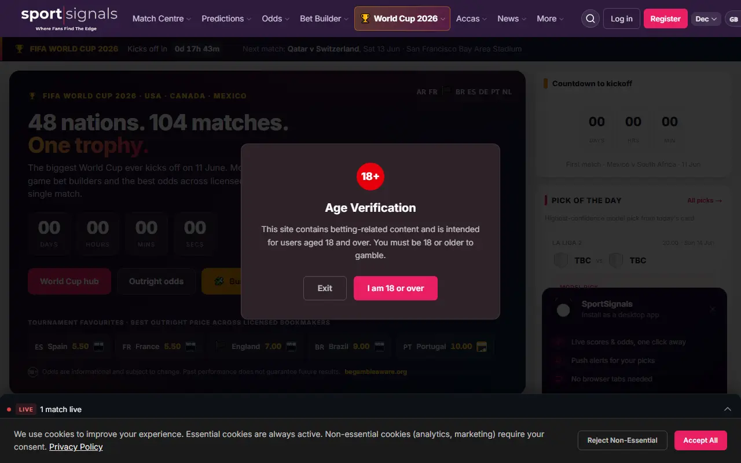The image size is (741, 463).
Task: Click the Register button
Action: (665, 19)
